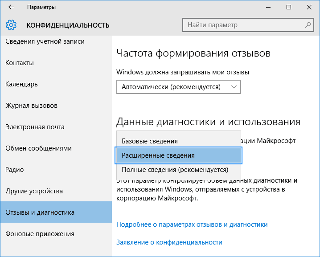Open link Подробнее о параметрах отзывов

tap(192, 224)
